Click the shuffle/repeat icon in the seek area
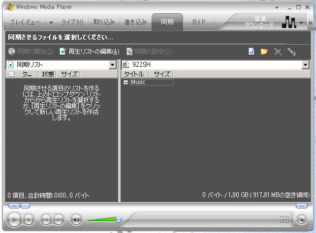The width and height of the screenshot is (316, 233). (284, 219)
